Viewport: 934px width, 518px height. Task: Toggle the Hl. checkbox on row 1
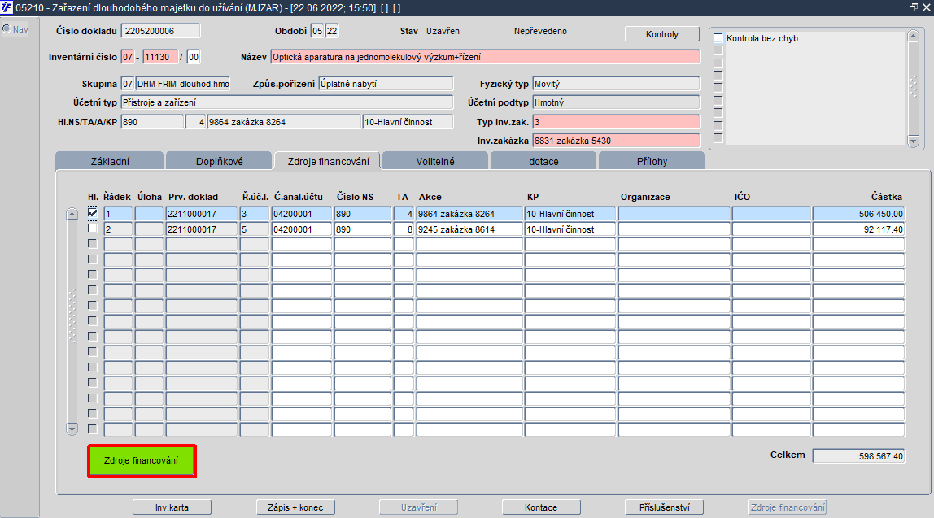tap(92, 212)
